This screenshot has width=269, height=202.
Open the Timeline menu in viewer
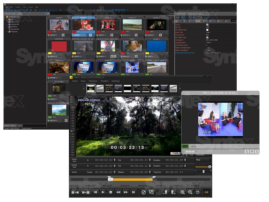point(104,81)
